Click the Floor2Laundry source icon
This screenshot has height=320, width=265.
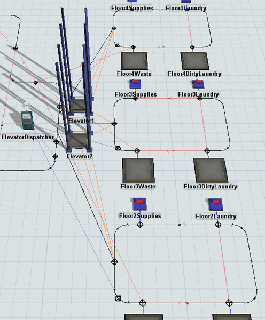click(216, 204)
